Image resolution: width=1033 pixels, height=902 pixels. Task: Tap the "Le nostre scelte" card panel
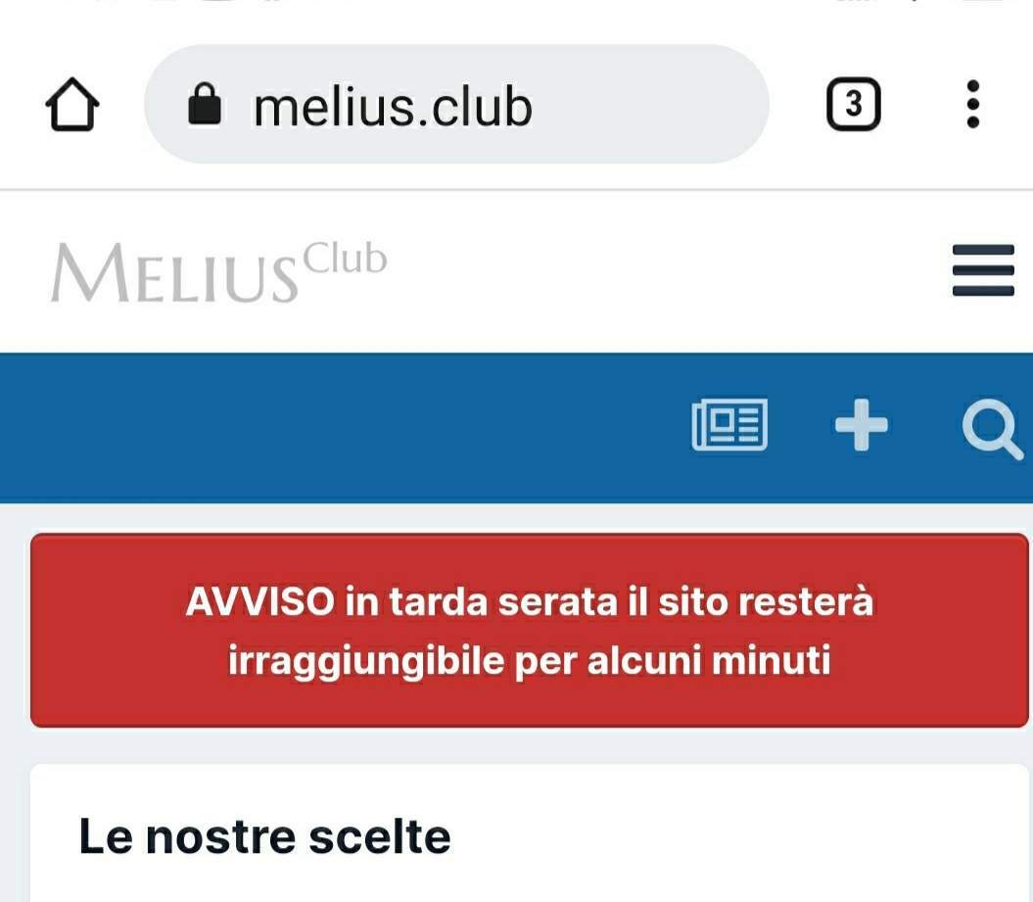(529, 832)
